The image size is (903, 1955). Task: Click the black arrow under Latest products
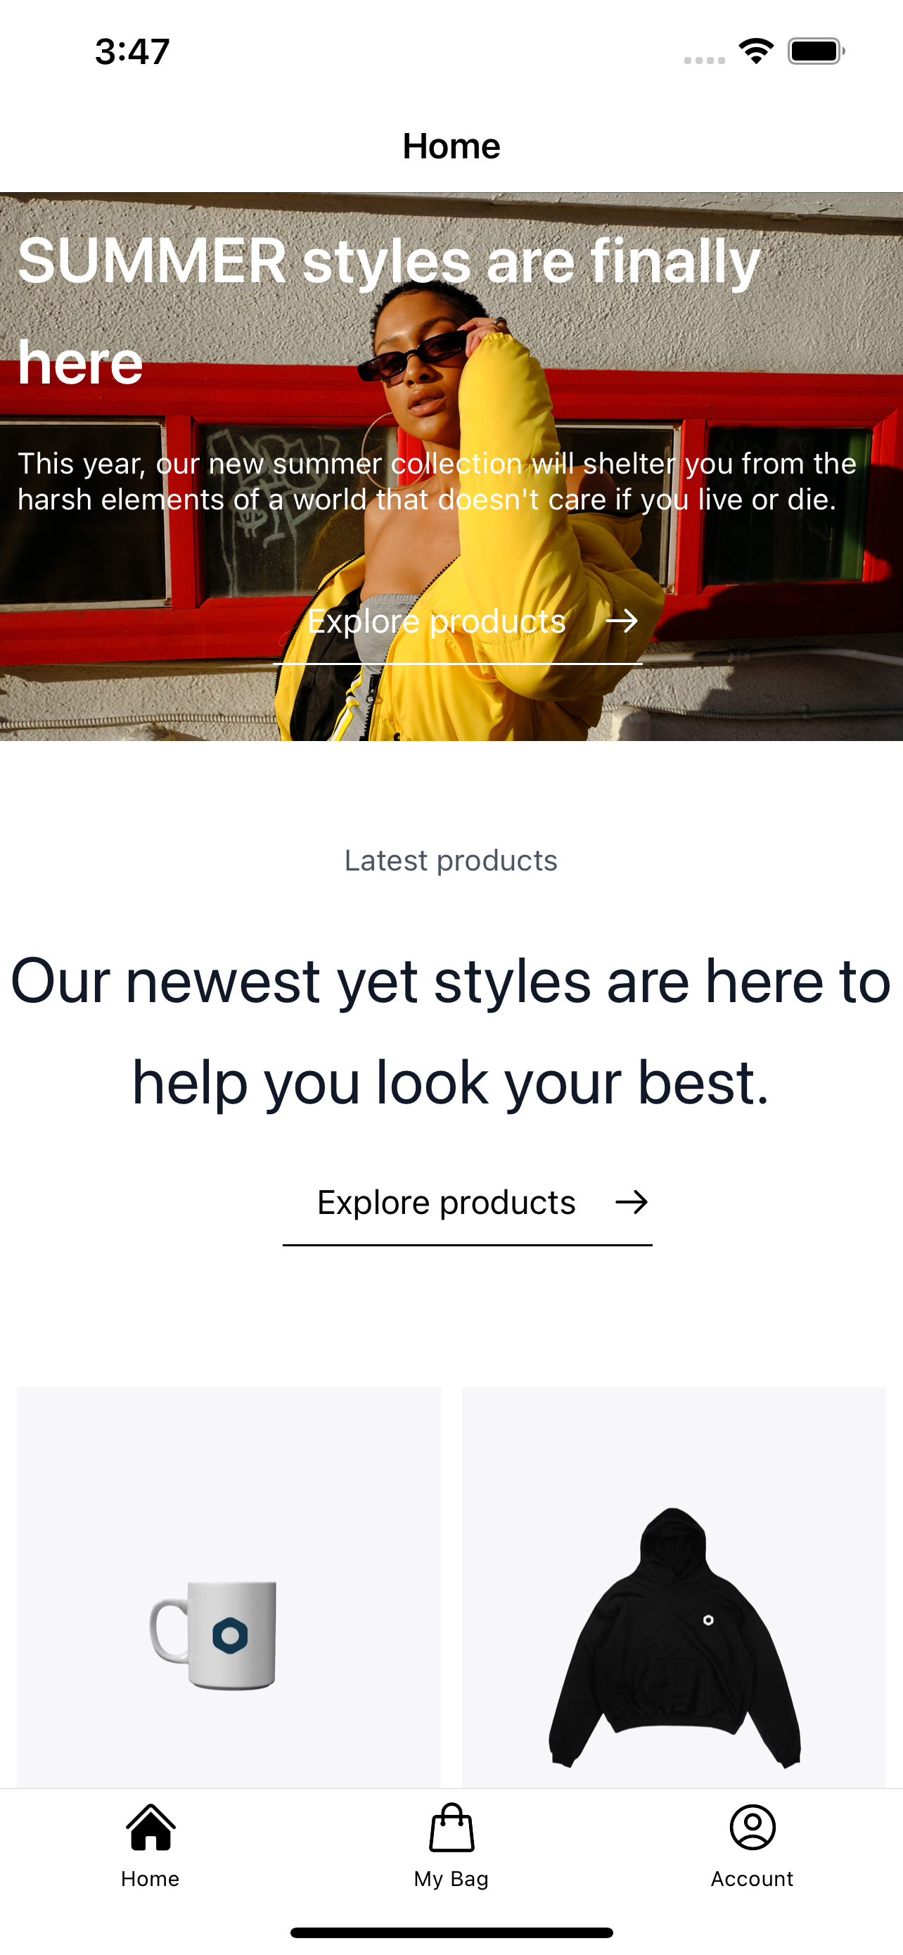[x=632, y=1202]
